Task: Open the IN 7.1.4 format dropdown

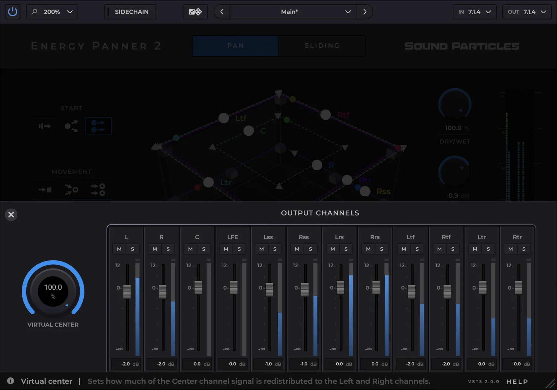Action: 475,12
